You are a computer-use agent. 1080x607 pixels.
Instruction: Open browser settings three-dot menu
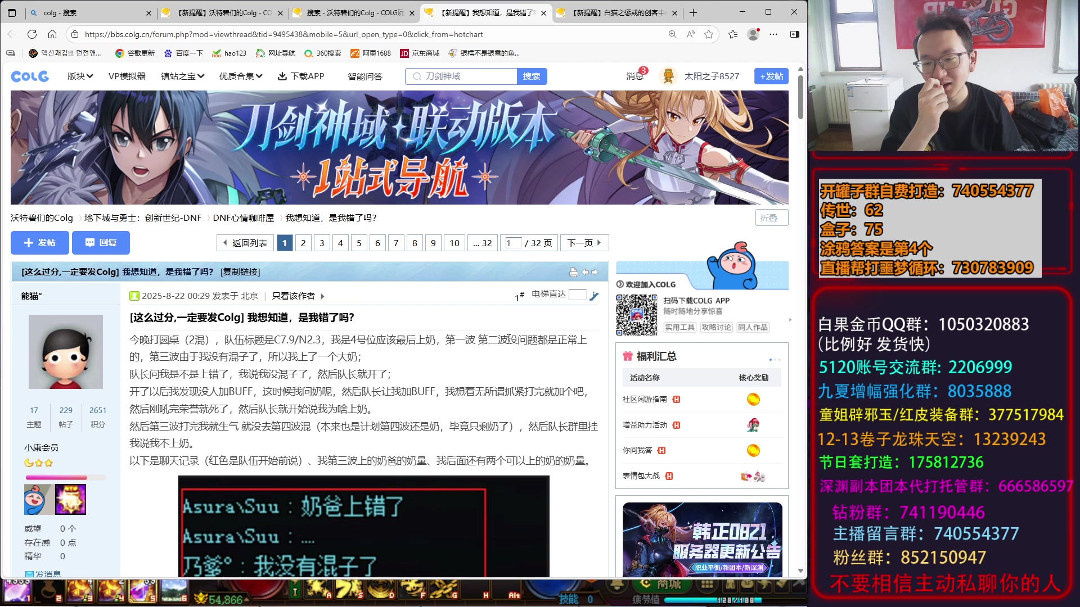coord(773,34)
